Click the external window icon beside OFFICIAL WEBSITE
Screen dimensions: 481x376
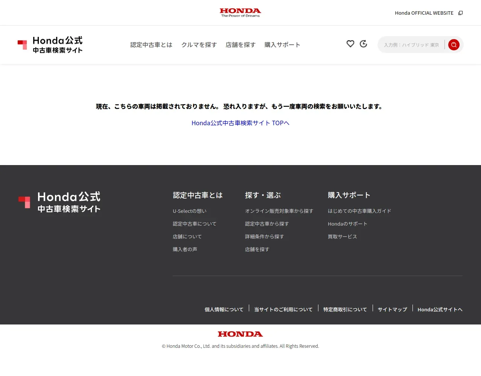point(460,13)
